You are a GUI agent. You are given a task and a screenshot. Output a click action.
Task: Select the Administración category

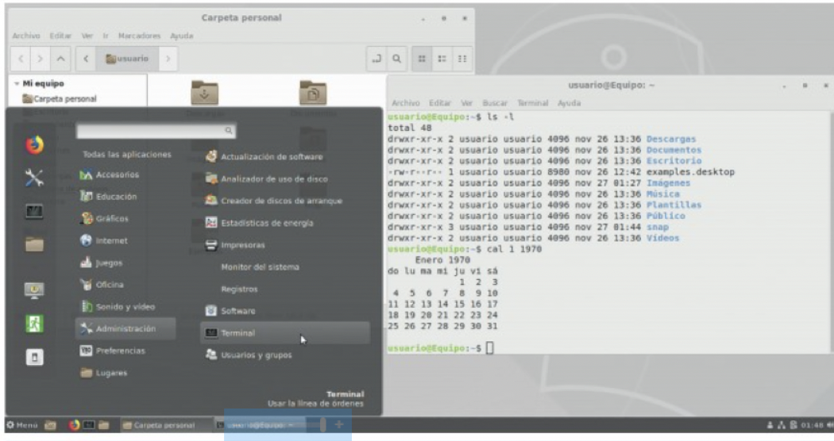coord(125,329)
